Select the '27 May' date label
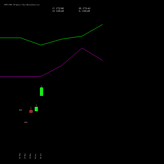This screenshot has width=164, height=164. click(x=25, y=156)
